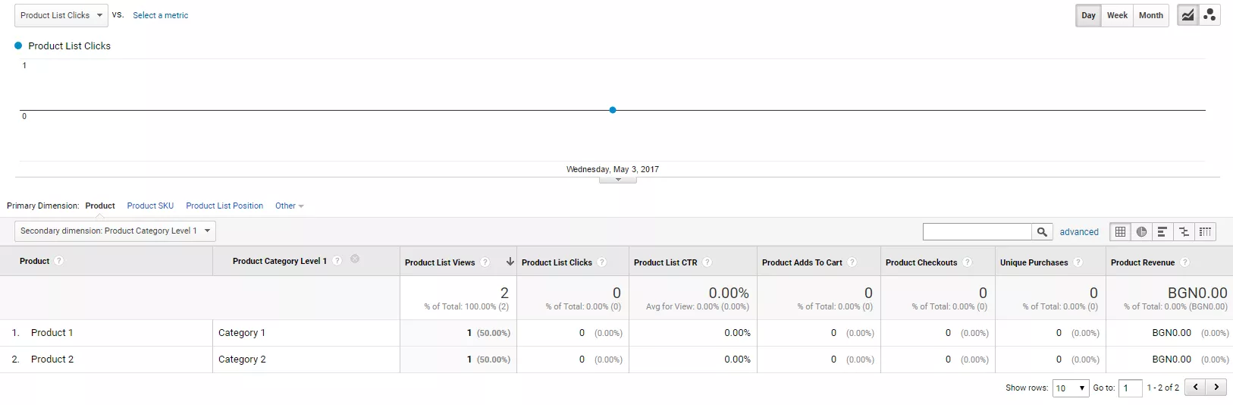The width and height of the screenshot is (1233, 405).
Task: Set chart granularity to Week
Action: point(1117,15)
